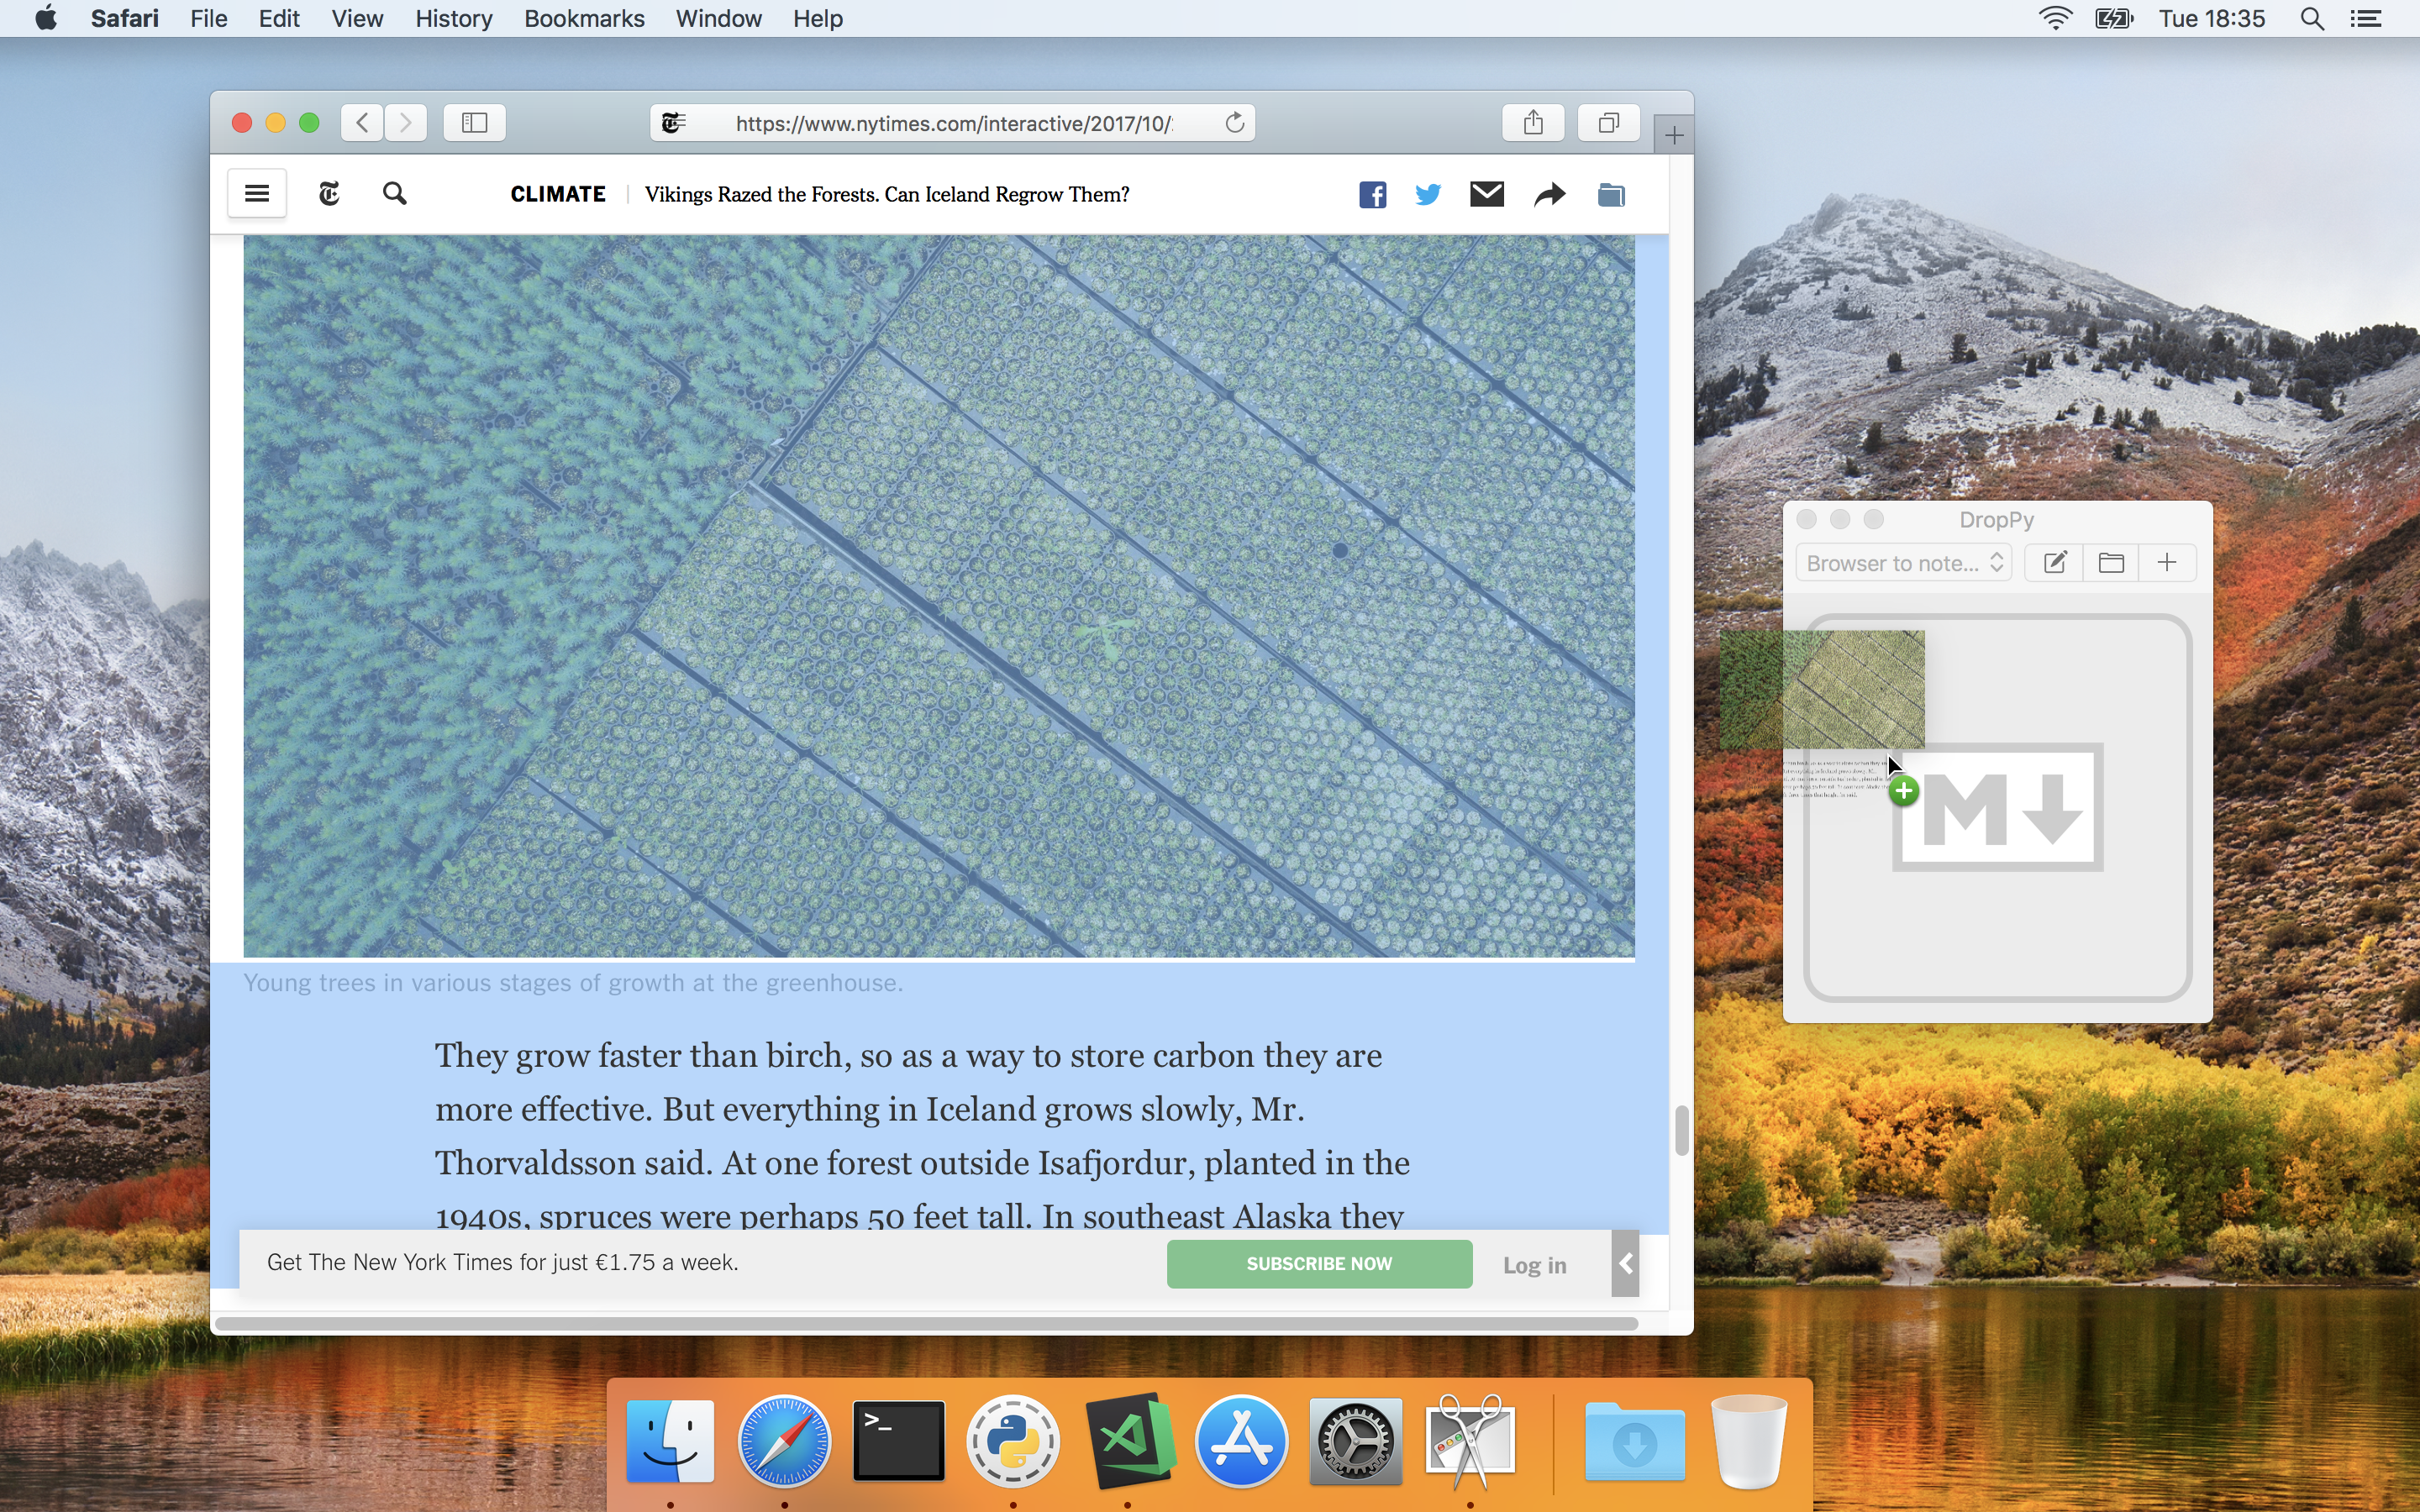Show Safari tab overview

pos(1608,123)
